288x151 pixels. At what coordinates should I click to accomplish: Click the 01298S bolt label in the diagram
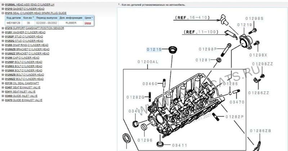[255, 18]
